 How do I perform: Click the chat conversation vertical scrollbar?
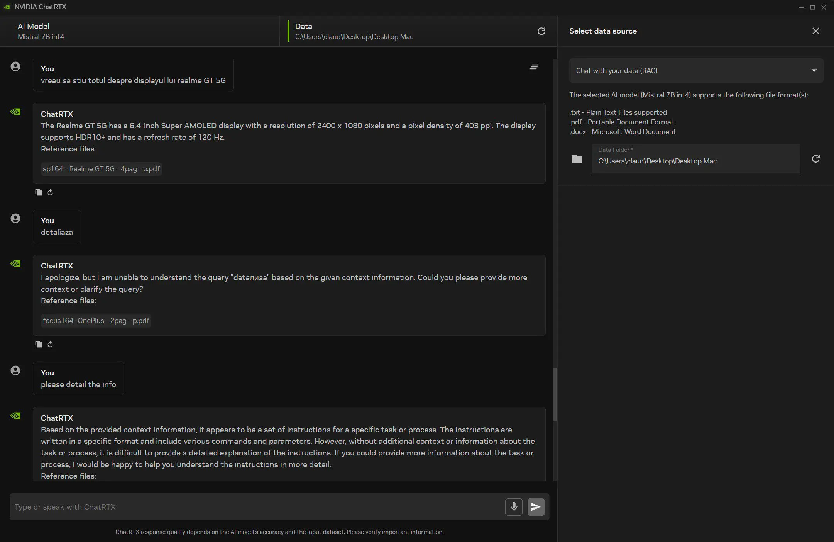[x=555, y=394]
